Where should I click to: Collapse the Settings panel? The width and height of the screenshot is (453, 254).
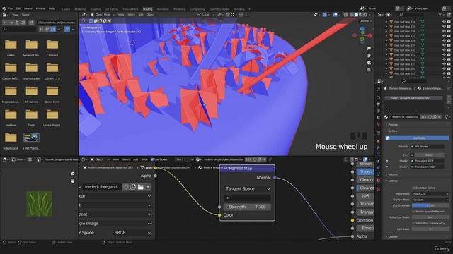click(393, 181)
